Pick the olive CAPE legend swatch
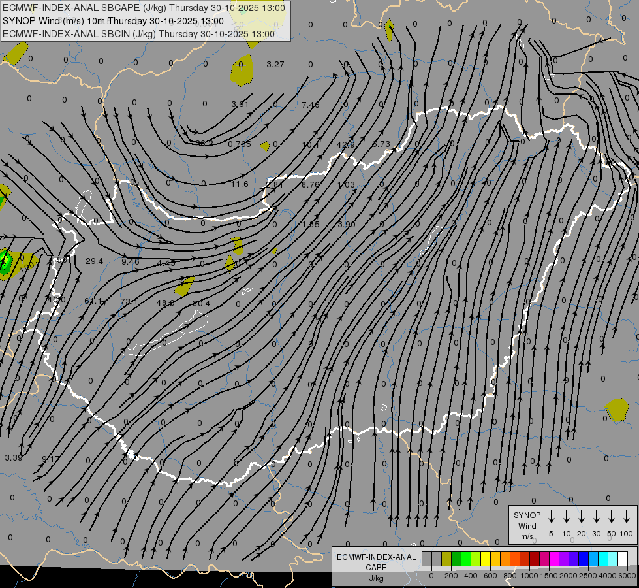Screen dimensions: 639x588 click(446, 559)
